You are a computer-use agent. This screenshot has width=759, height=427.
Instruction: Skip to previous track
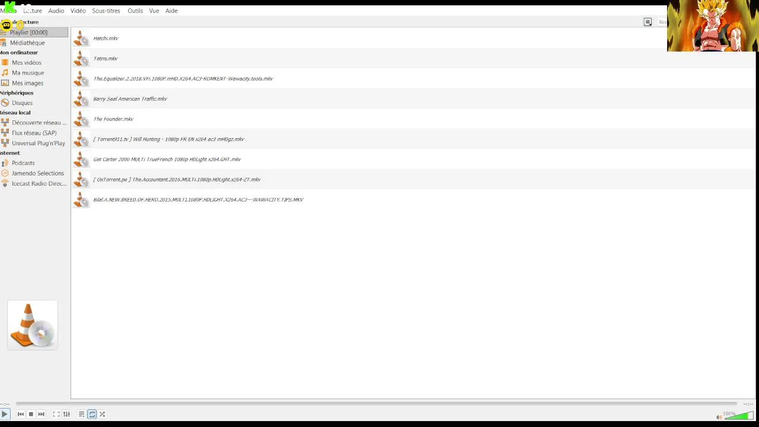pyautogui.click(x=21, y=414)
